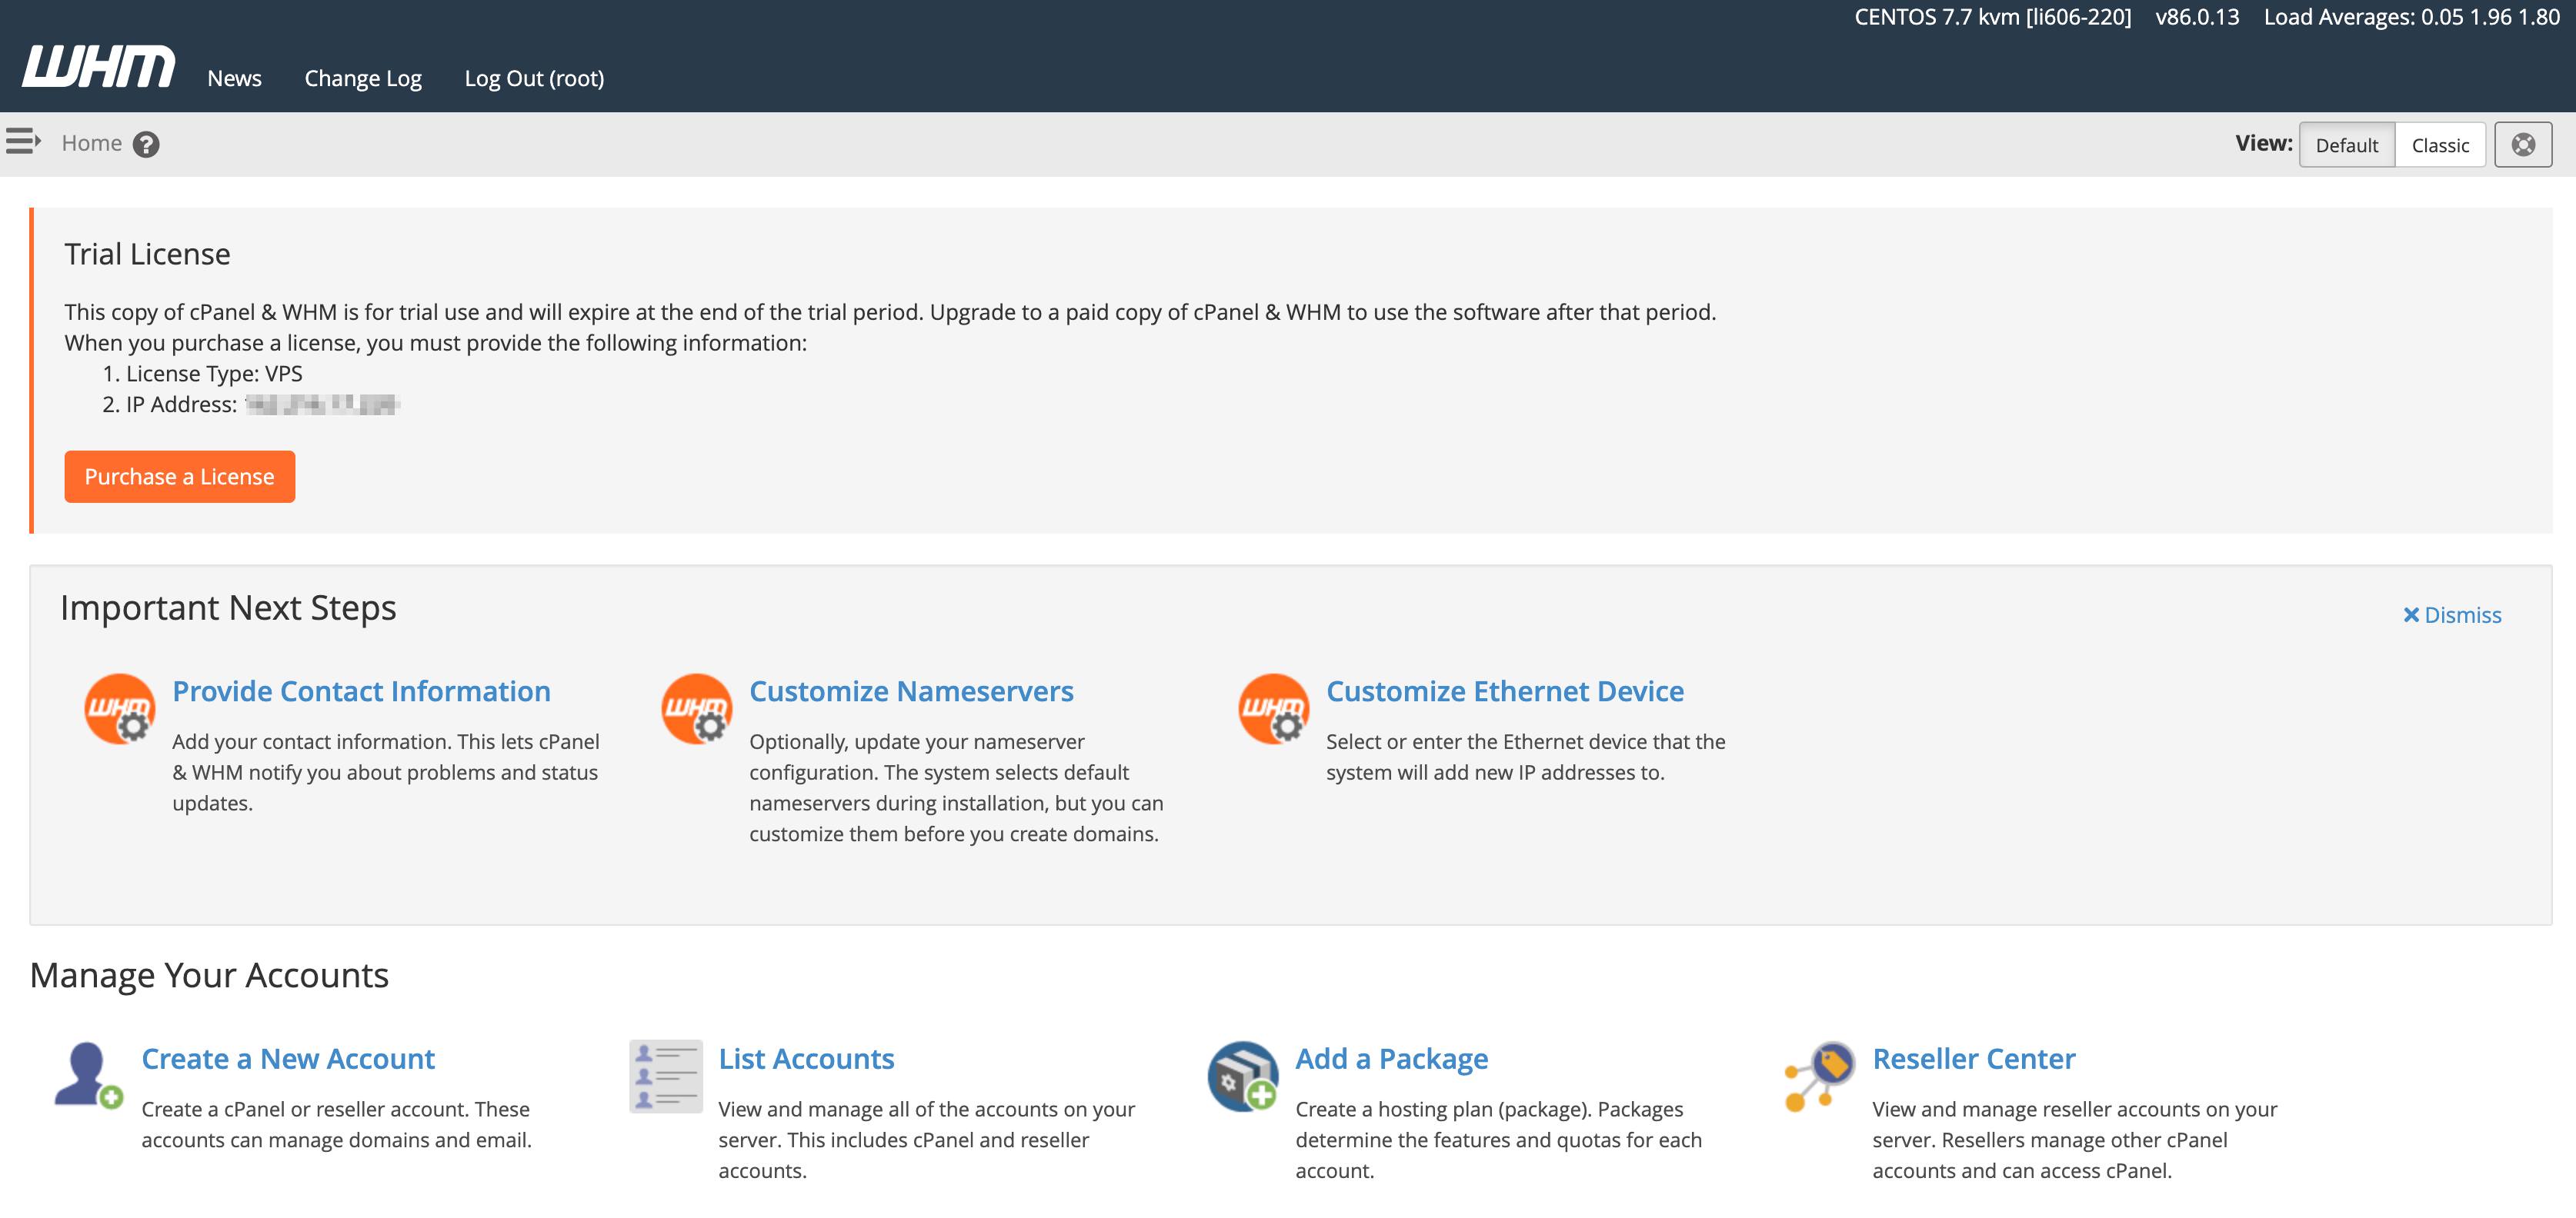
Task: Open the gear settings icon near View options
Action: tap(2524, 144)
